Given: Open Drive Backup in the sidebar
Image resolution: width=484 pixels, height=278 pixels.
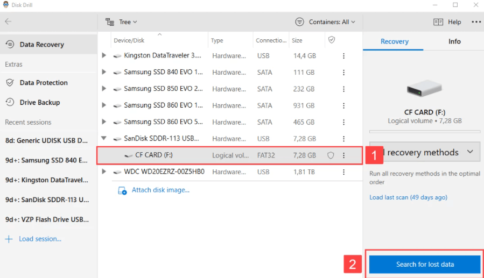Looking at the screenshot, I should (x=48, y=102).
